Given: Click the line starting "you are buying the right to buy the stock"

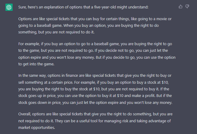Looking at the screenshot, I should tap(94, 89).
